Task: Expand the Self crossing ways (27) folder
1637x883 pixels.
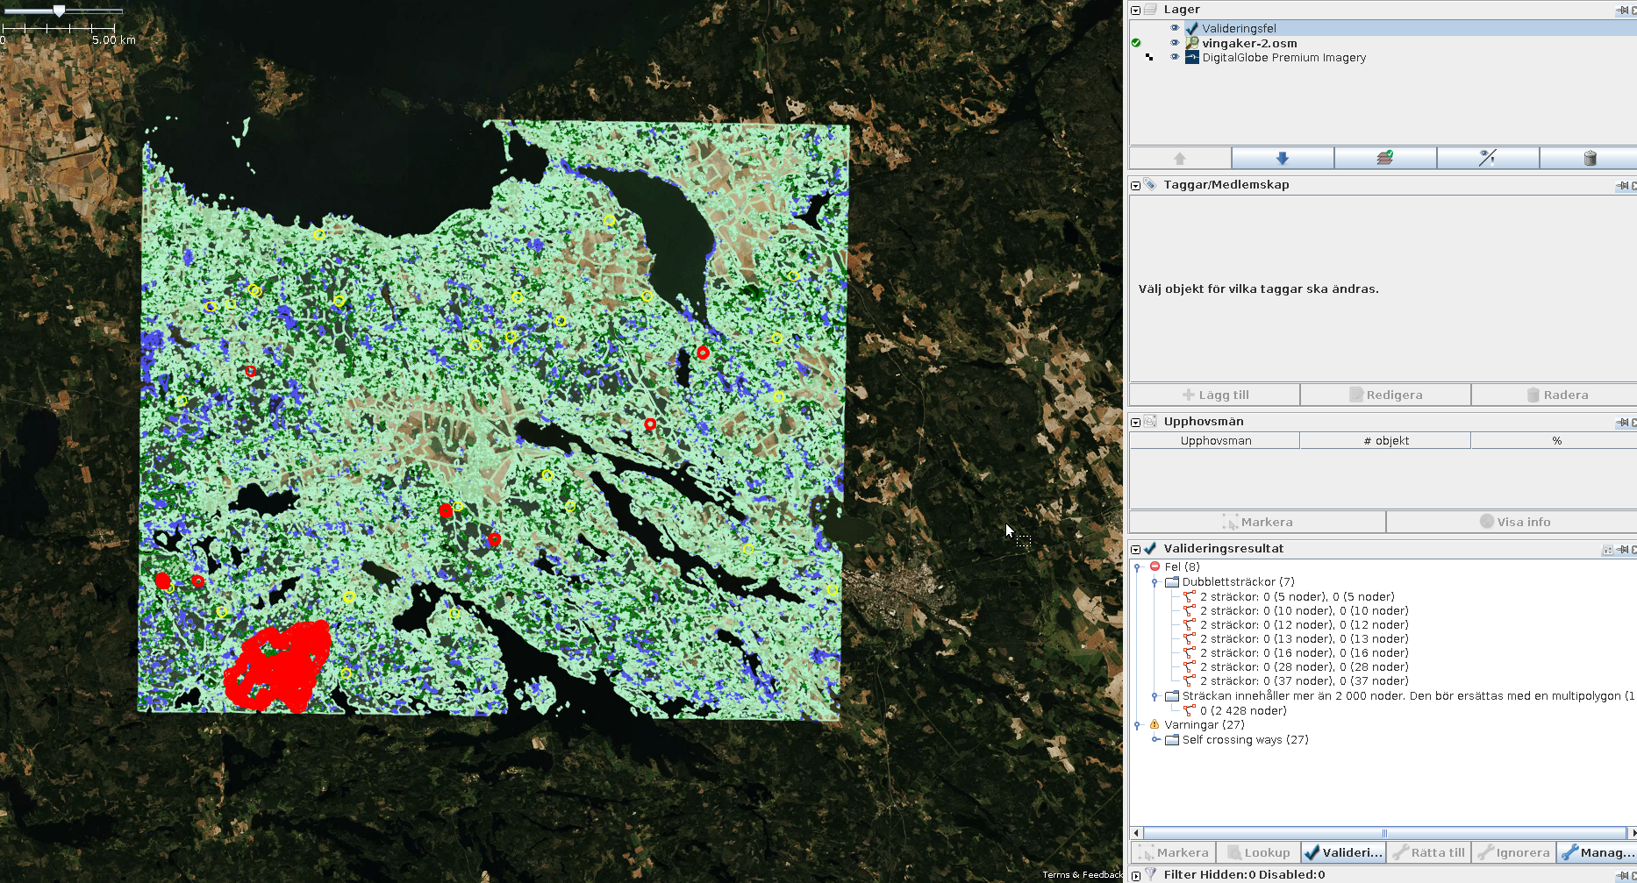Action: [1155, 740]
